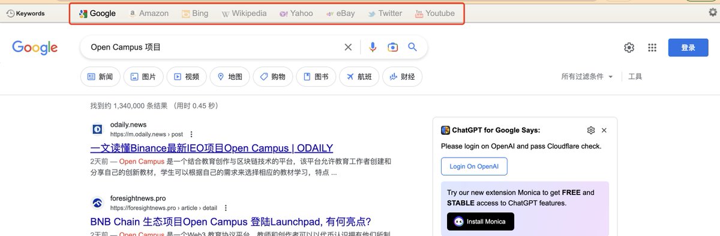Open 工具 search tools
The image size is (720, 236).
635,77
